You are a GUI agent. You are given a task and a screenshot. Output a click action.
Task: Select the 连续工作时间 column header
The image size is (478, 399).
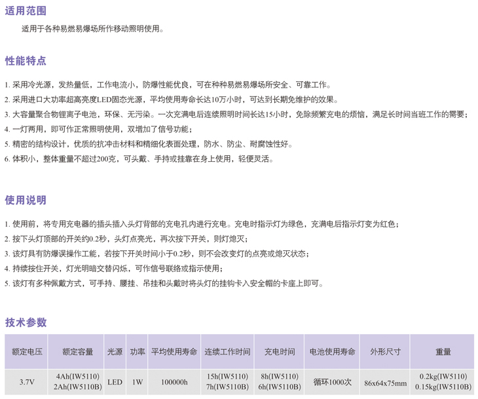(x=227, y=352)
